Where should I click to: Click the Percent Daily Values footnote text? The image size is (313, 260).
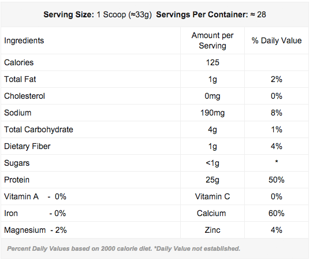click(124, 248)
